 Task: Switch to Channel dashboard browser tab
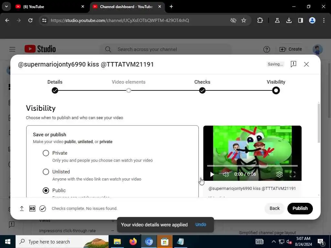[127, 7]
